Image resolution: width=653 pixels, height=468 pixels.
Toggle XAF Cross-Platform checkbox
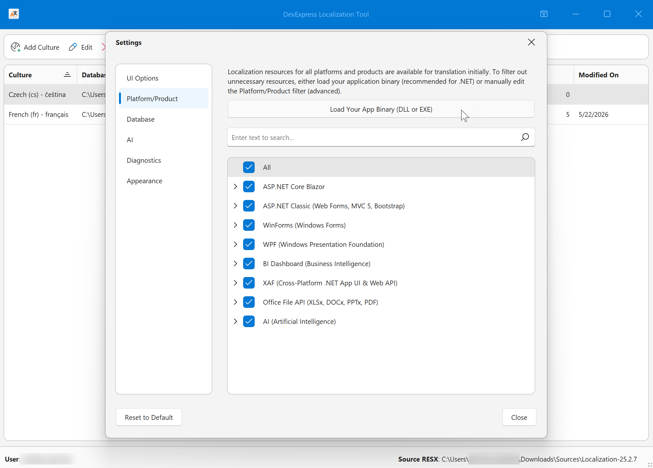[249, 283]
